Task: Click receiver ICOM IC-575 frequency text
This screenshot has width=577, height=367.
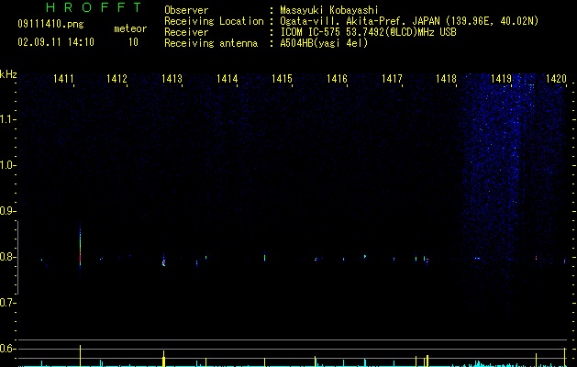Action: (368, 32)
